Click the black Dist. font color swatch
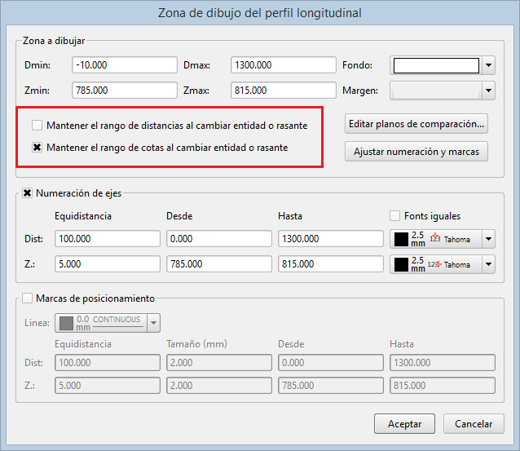 (401, 239)
